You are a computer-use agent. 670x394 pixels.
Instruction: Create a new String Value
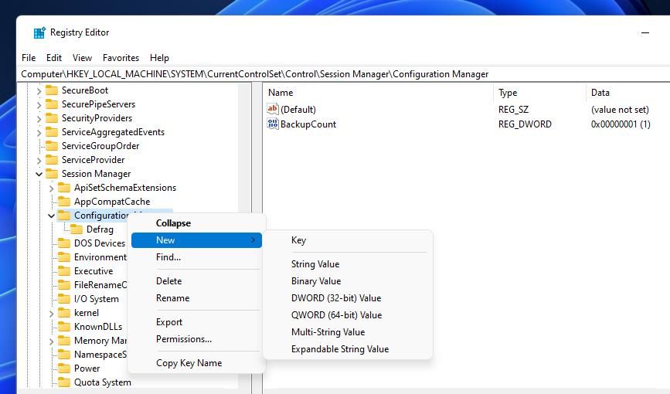pos(348,264)
